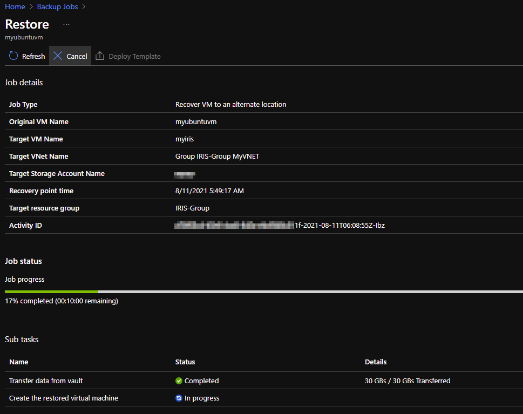Select 'Group IRIS-Group MyVNET' value
523x414 pixels.
(217, 157)
